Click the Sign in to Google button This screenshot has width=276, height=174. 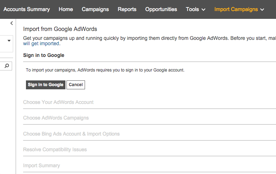pyautogui.click(x=46, y=85)
